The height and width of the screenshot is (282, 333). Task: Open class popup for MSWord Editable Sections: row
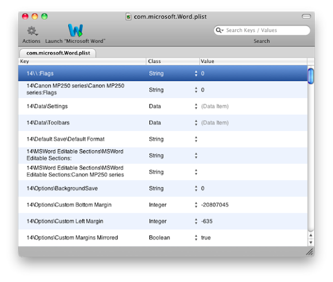(x=196, y=155)
